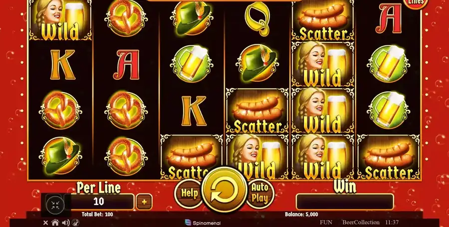This screenshot has width=449, height=227.
Task: Click the yellow Q symbol
Action: [x=257, y=18]
